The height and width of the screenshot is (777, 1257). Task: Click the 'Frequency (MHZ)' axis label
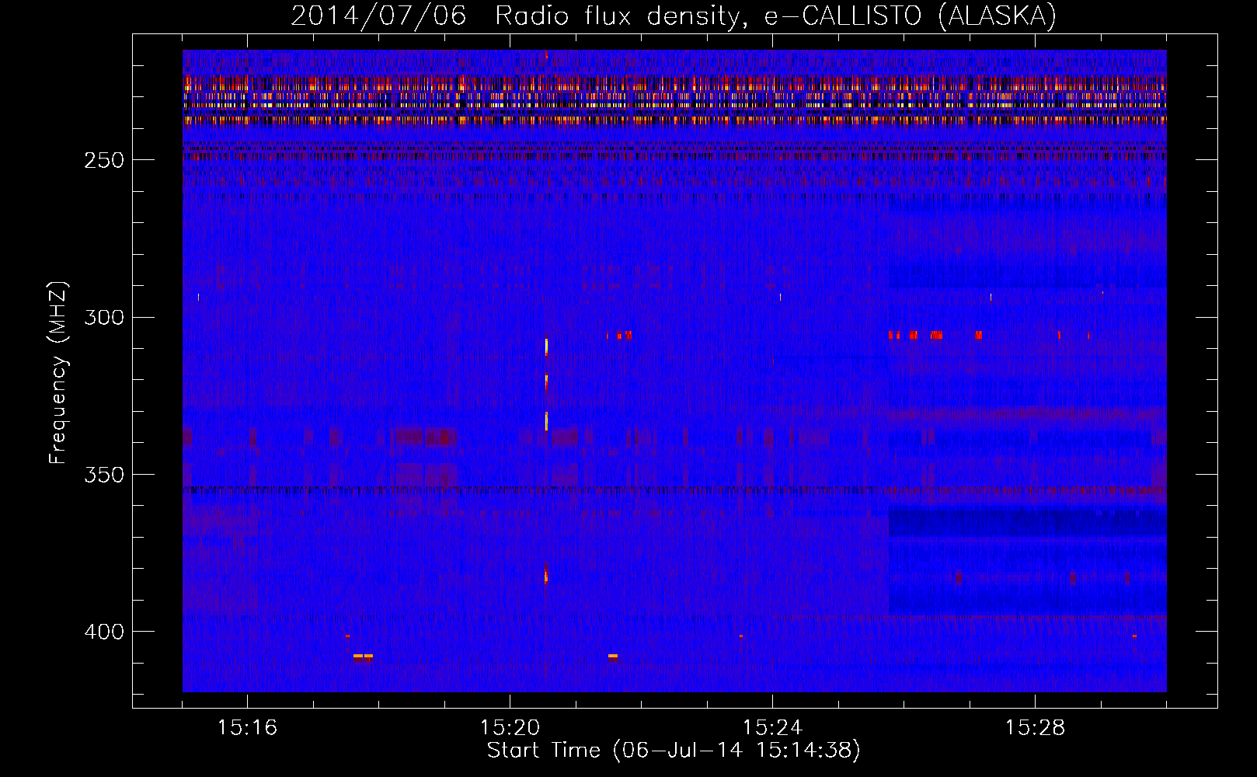click(x=58, y=373)
